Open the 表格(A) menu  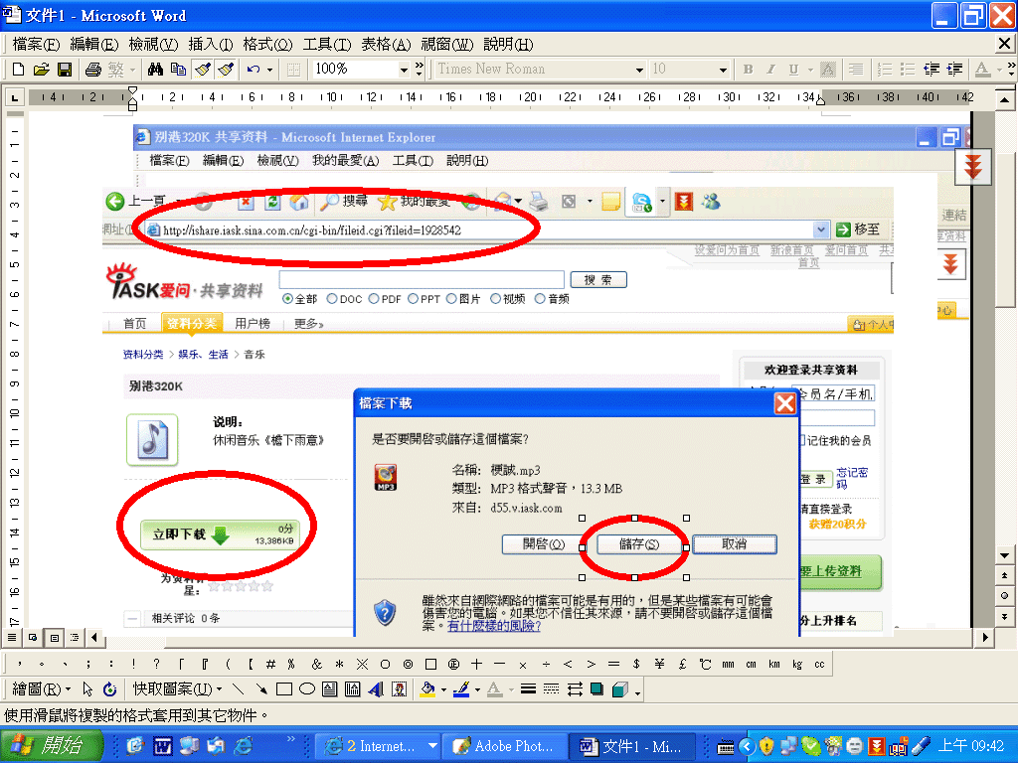pos(386,44)
